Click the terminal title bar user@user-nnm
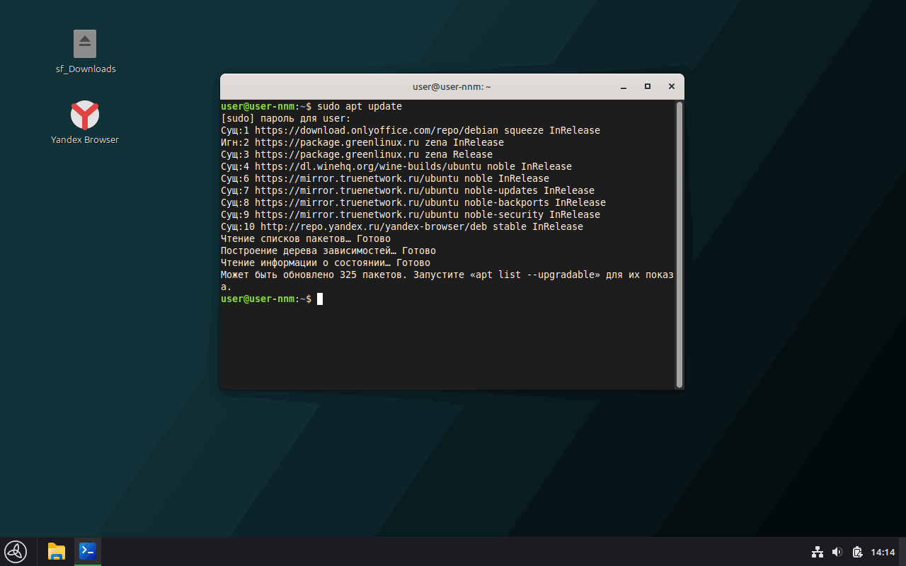This screenshot has height=566, width=906. 452,87
